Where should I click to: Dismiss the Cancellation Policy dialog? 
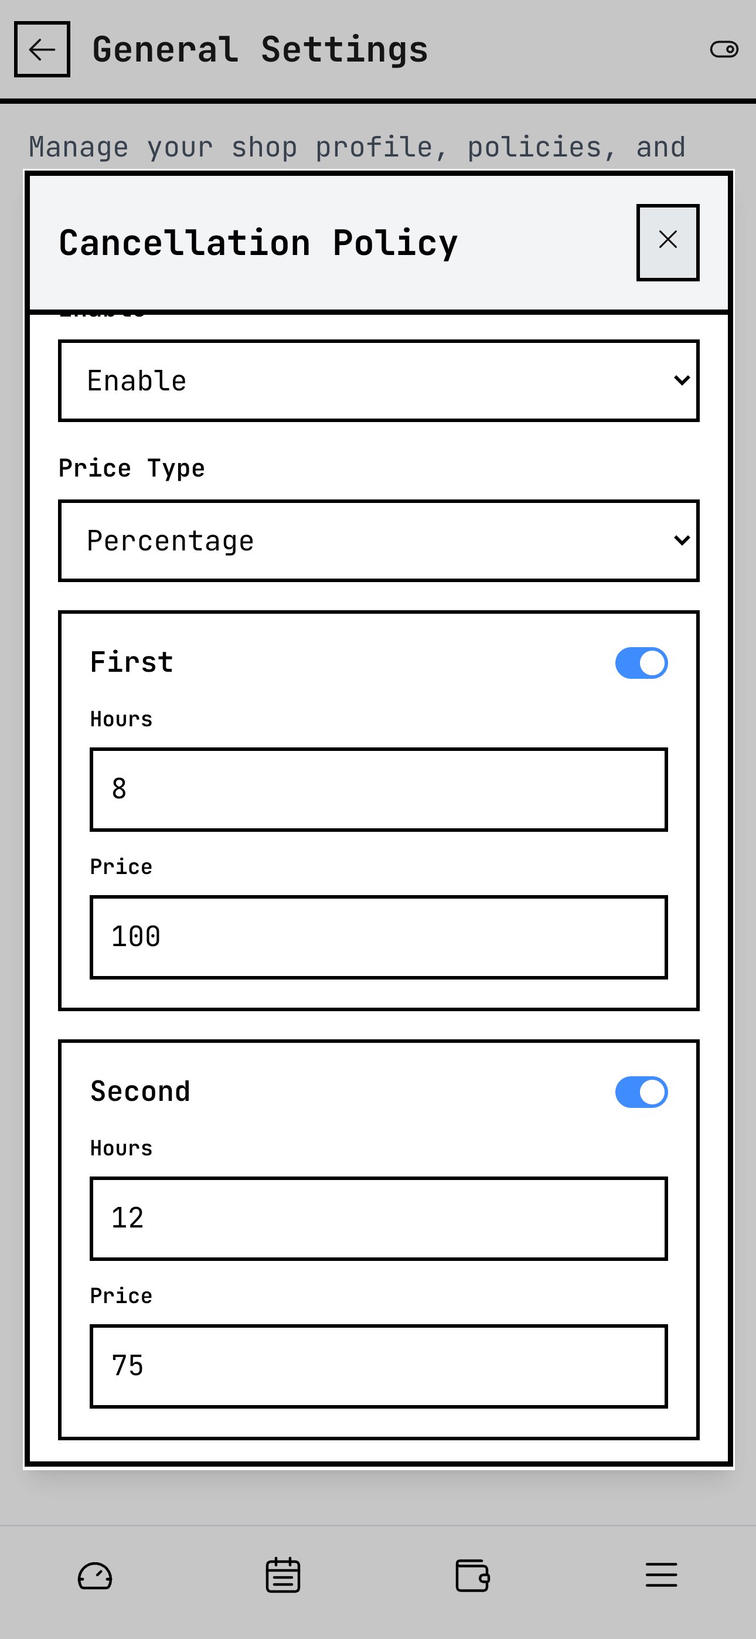667,240
